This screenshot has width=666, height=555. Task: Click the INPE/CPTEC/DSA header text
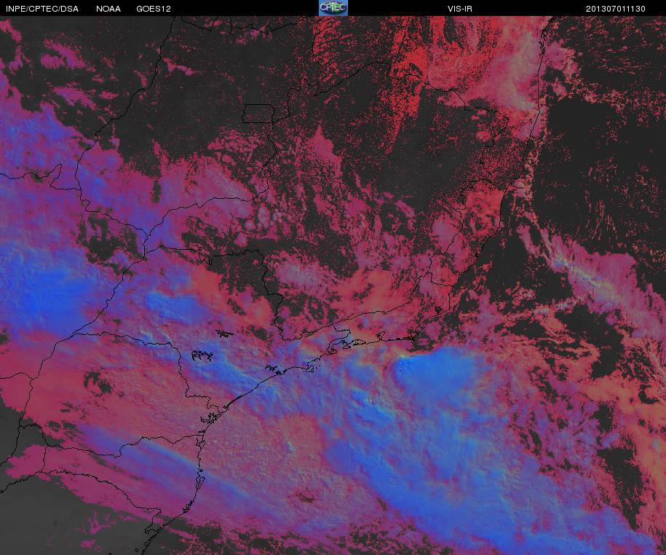coord(42,9)
